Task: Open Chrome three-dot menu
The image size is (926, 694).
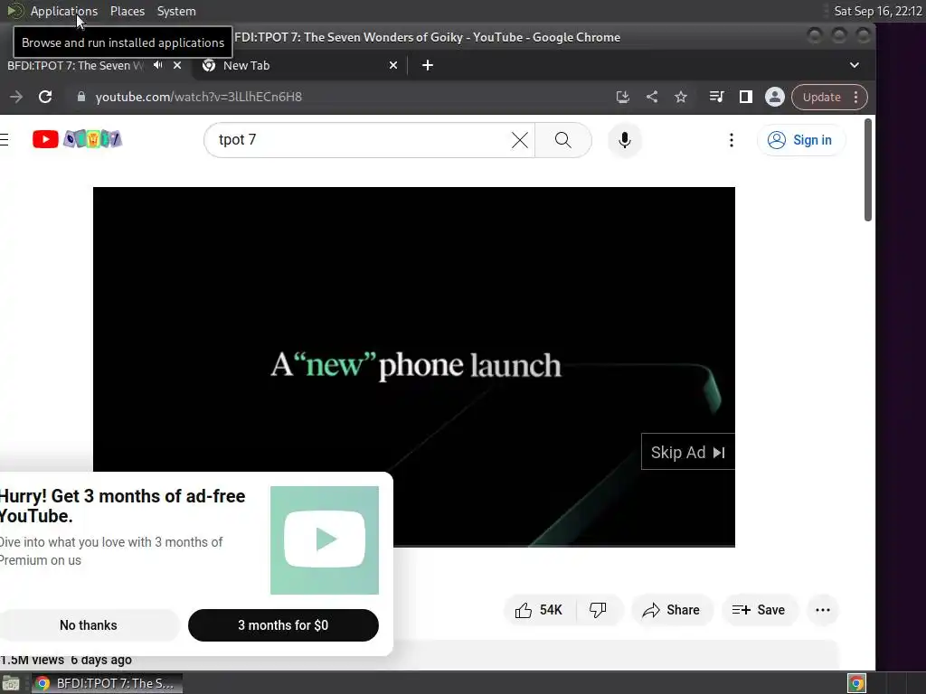Action: [855, 98]
